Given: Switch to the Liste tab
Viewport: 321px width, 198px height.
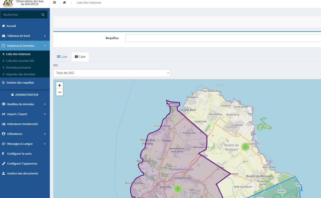Looking at the screenshot, I should [x=62, y=57].
